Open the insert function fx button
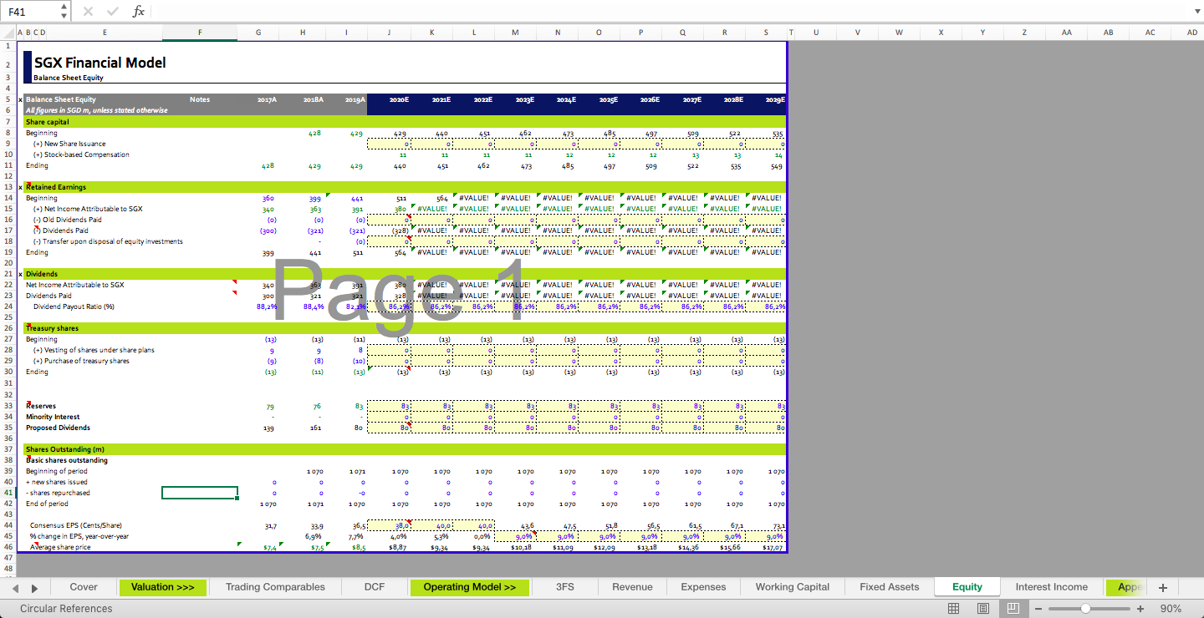 click(x=139, y=12)
